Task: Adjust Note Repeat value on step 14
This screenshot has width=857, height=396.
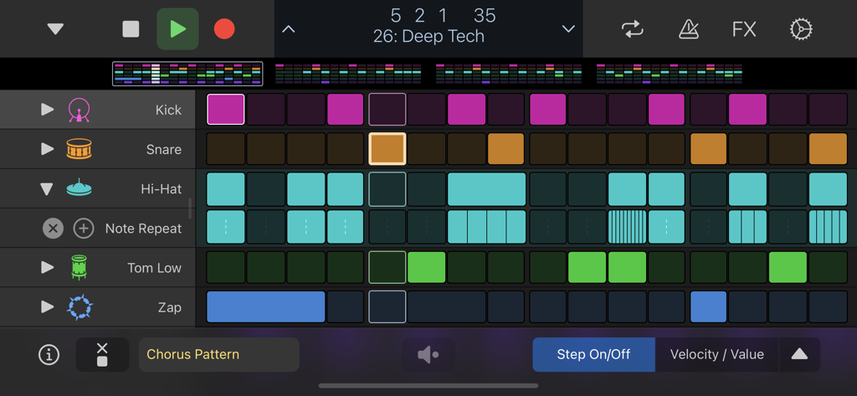Action: pyautogui.click(x=747, y=227)
